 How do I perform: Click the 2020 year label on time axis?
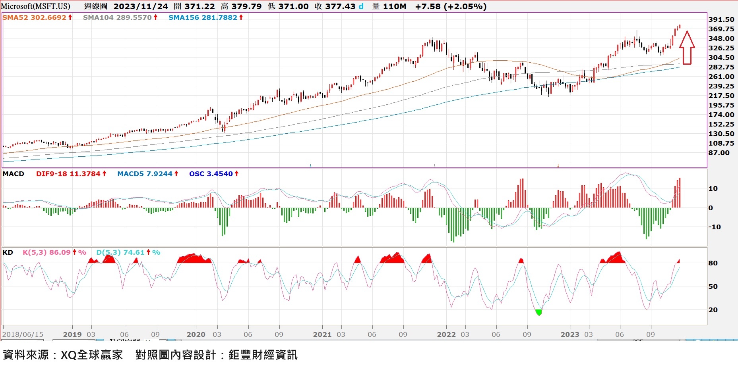196,334
